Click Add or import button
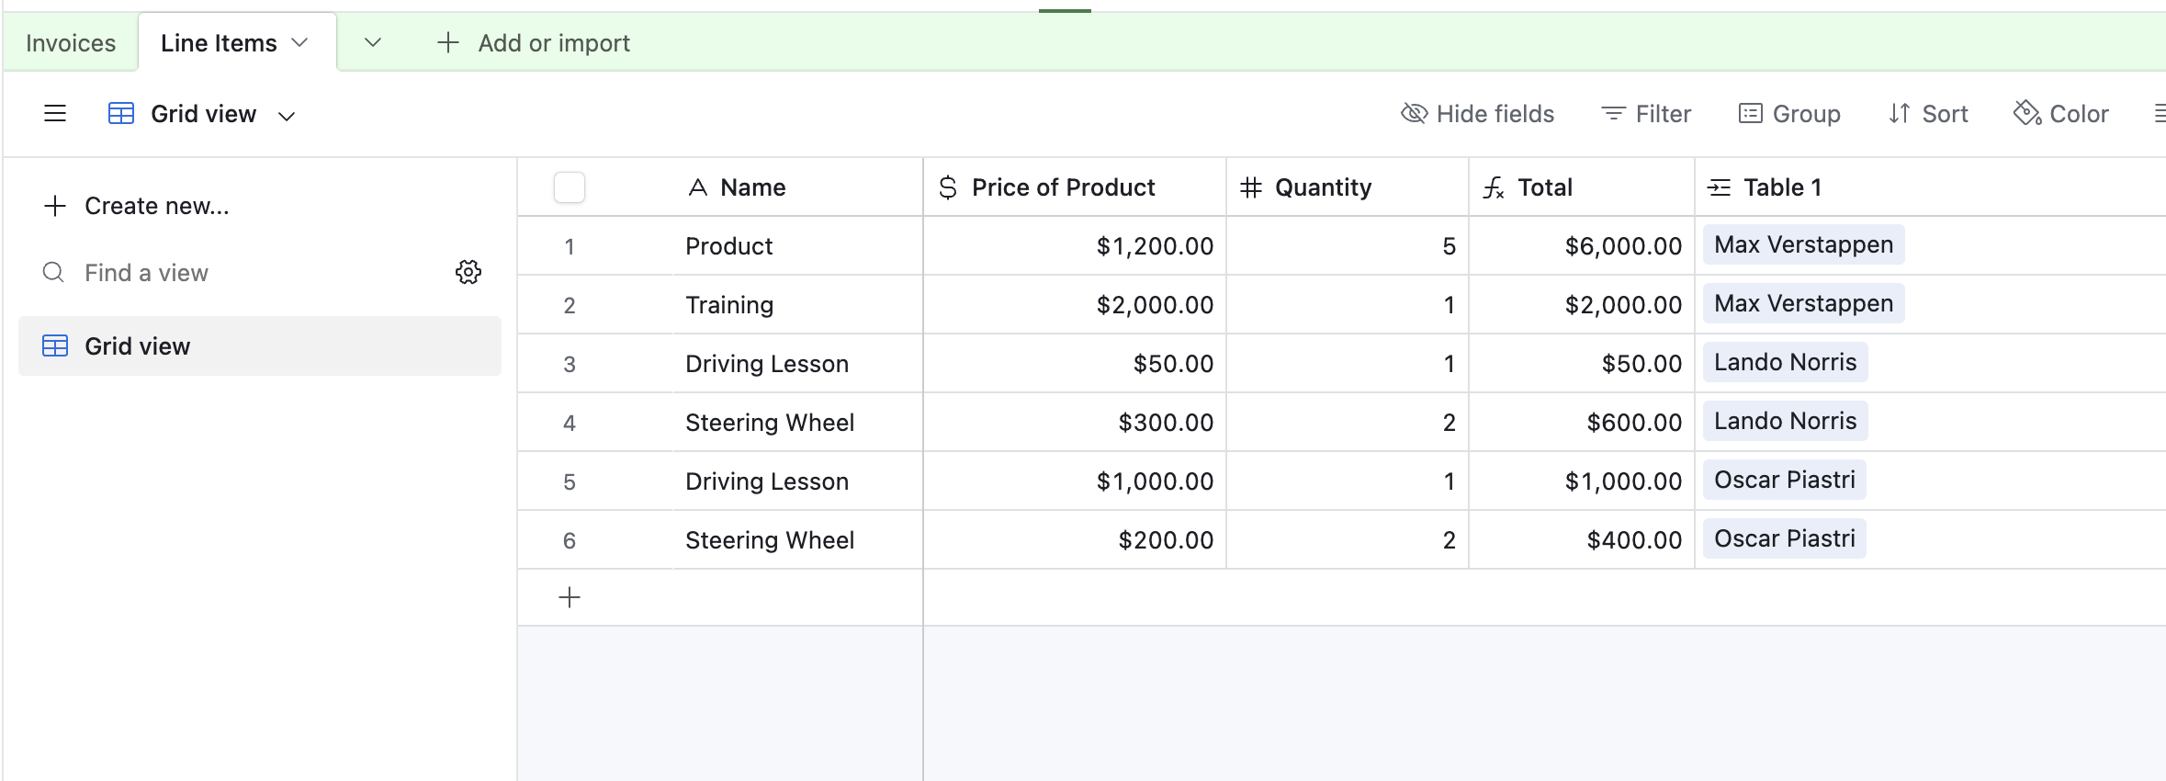 click(534, 43)
